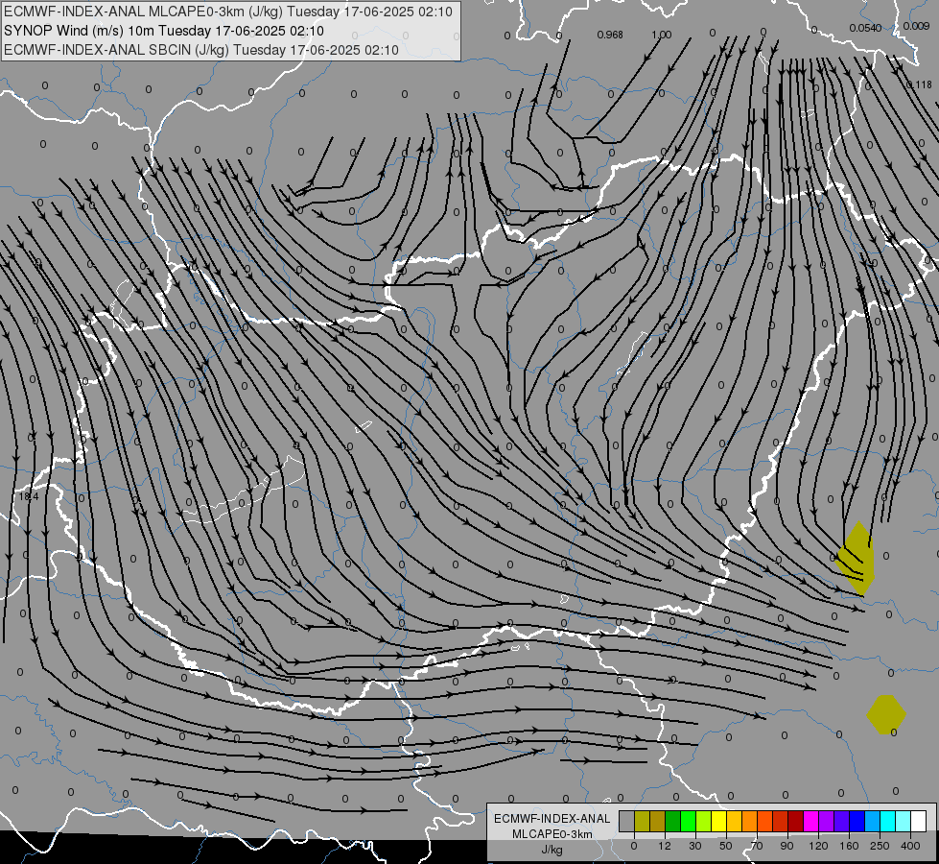Click the legend label MLCAPE0-3km
939x864 pixels.
pos(552,834)
